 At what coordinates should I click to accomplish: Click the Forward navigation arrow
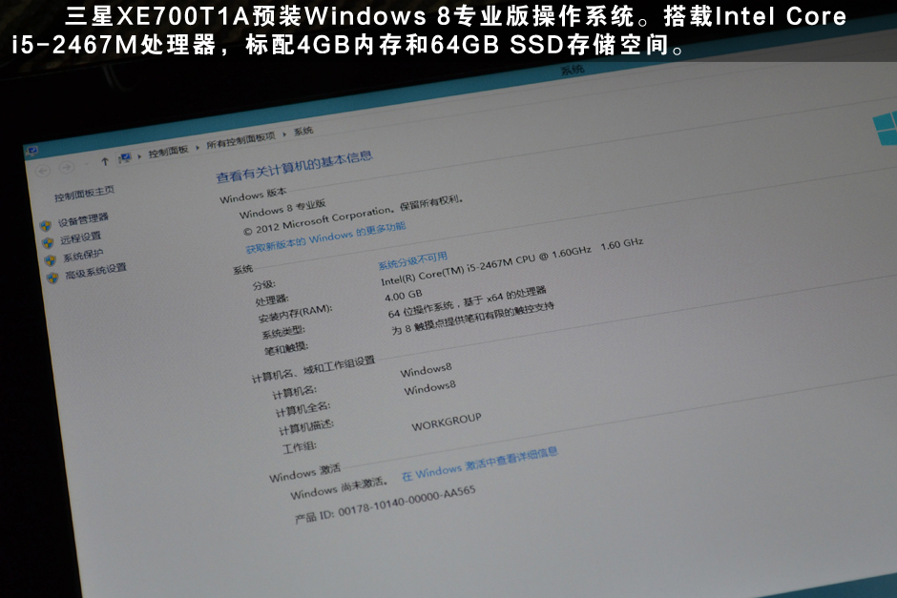coord(67,167)
